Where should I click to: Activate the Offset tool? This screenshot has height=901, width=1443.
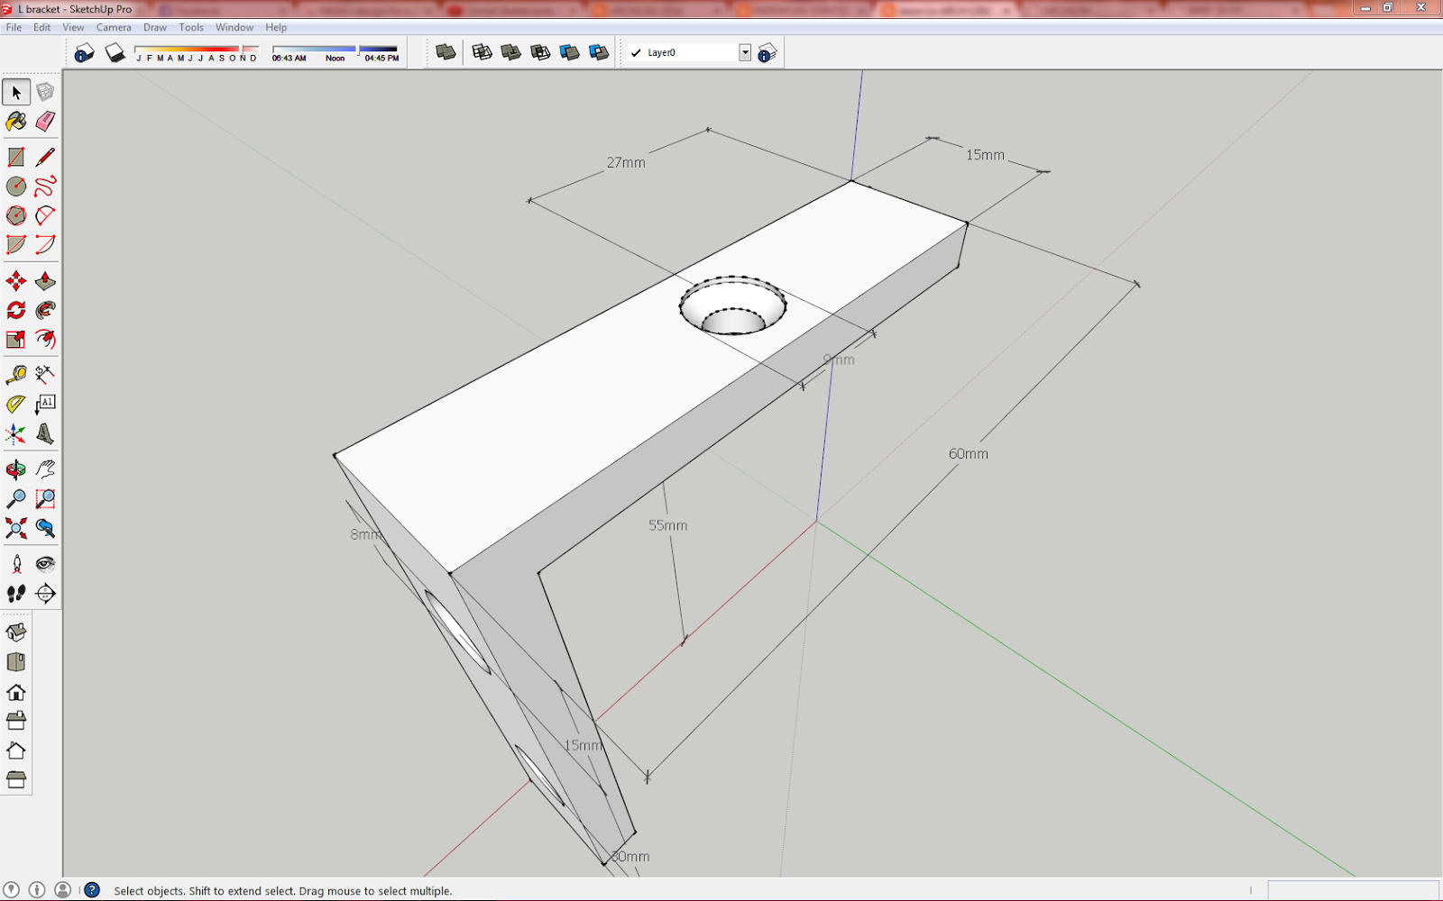click(x=45, y=339)
